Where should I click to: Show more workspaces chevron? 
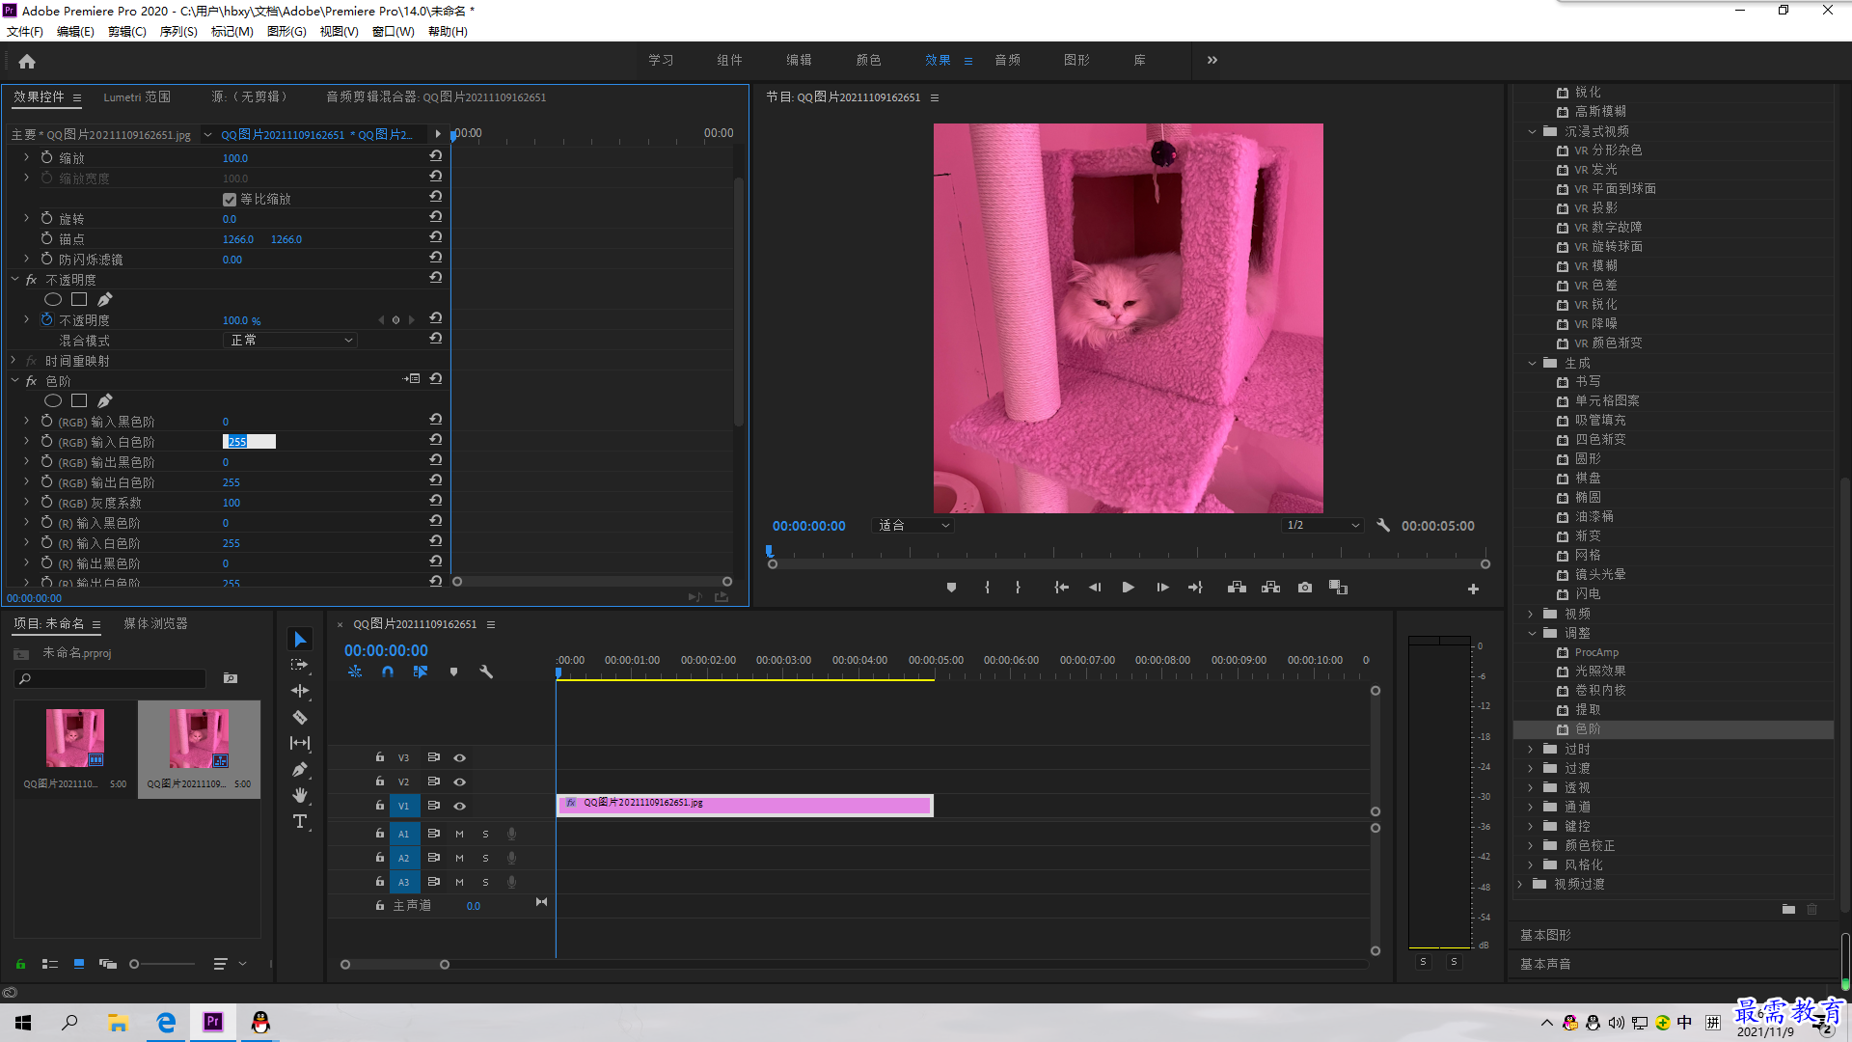1212,60
